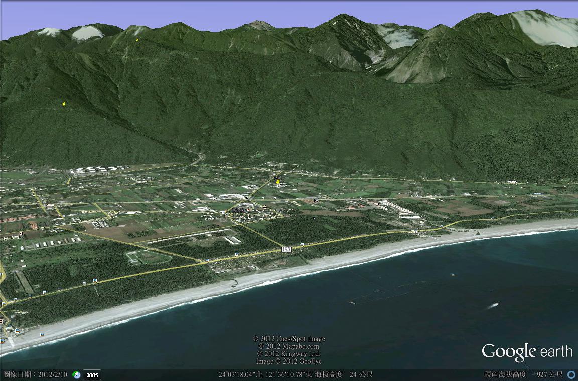This screenshot has height=381, width=578.
Task: Click the Kingway Ltd. copyright line
Action: pos(288,354)
